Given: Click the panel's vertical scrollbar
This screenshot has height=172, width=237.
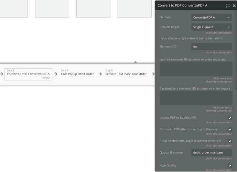Looking at the screenshot, I should pos(236,50).
